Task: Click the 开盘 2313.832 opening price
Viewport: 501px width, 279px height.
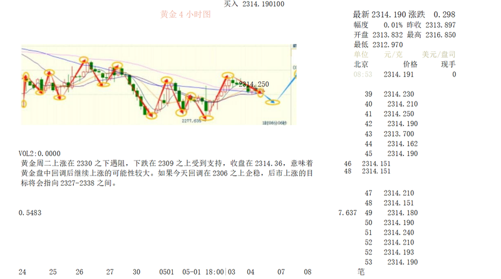Action: [378, 35]
